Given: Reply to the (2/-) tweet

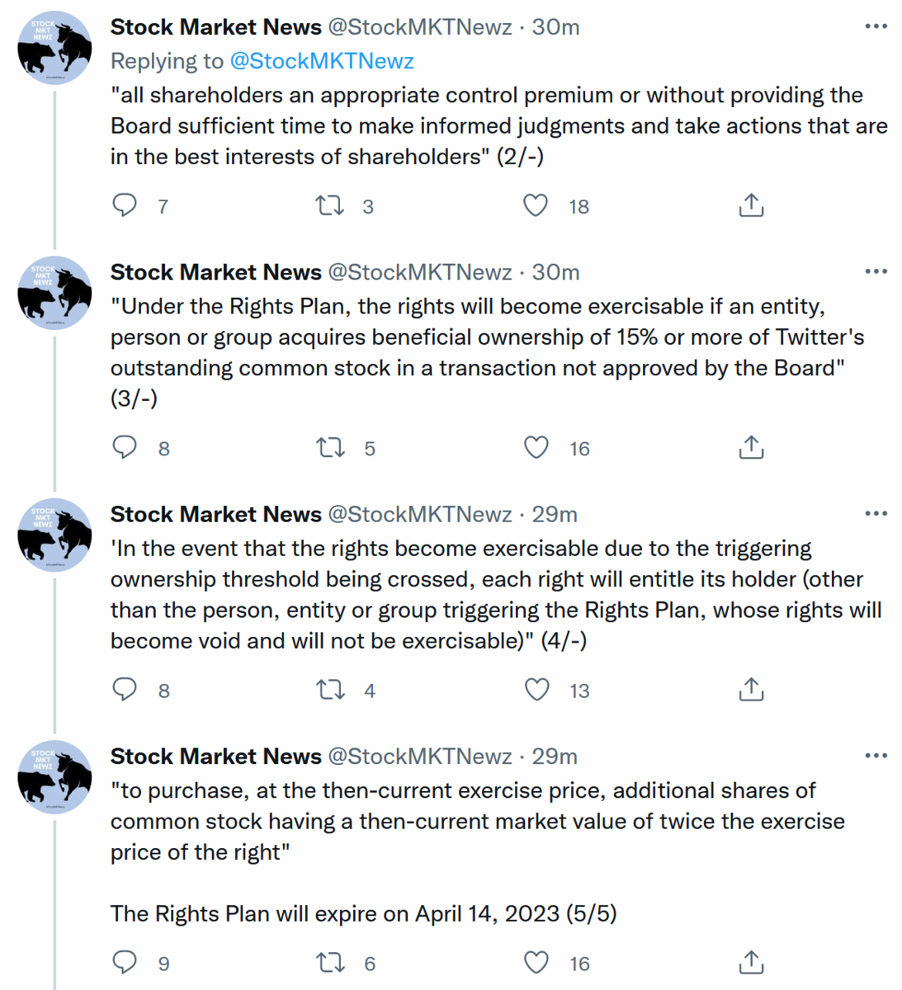Looking at the screenshot, I should pos(125,205).
